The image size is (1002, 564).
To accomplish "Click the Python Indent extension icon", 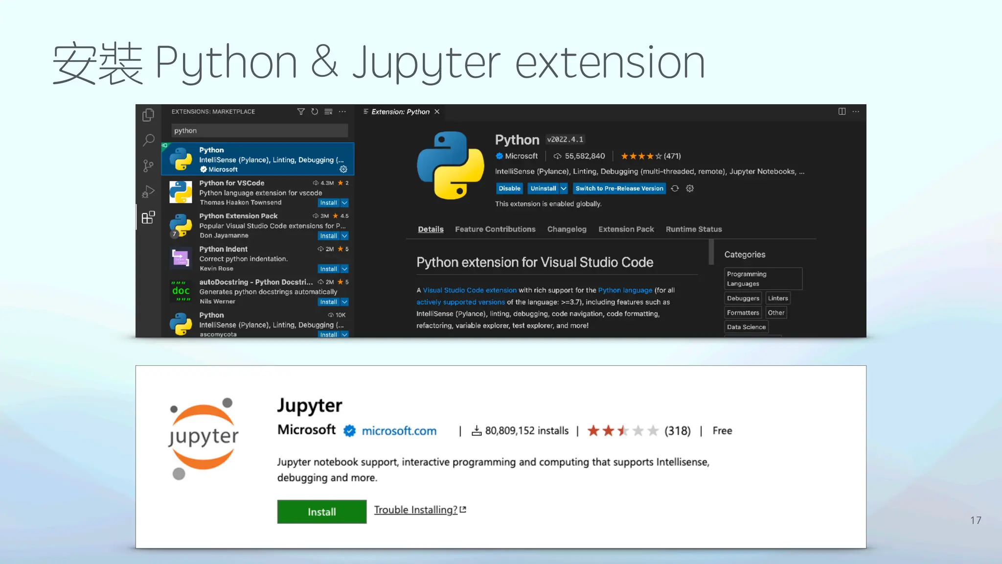I will point(181,258).
